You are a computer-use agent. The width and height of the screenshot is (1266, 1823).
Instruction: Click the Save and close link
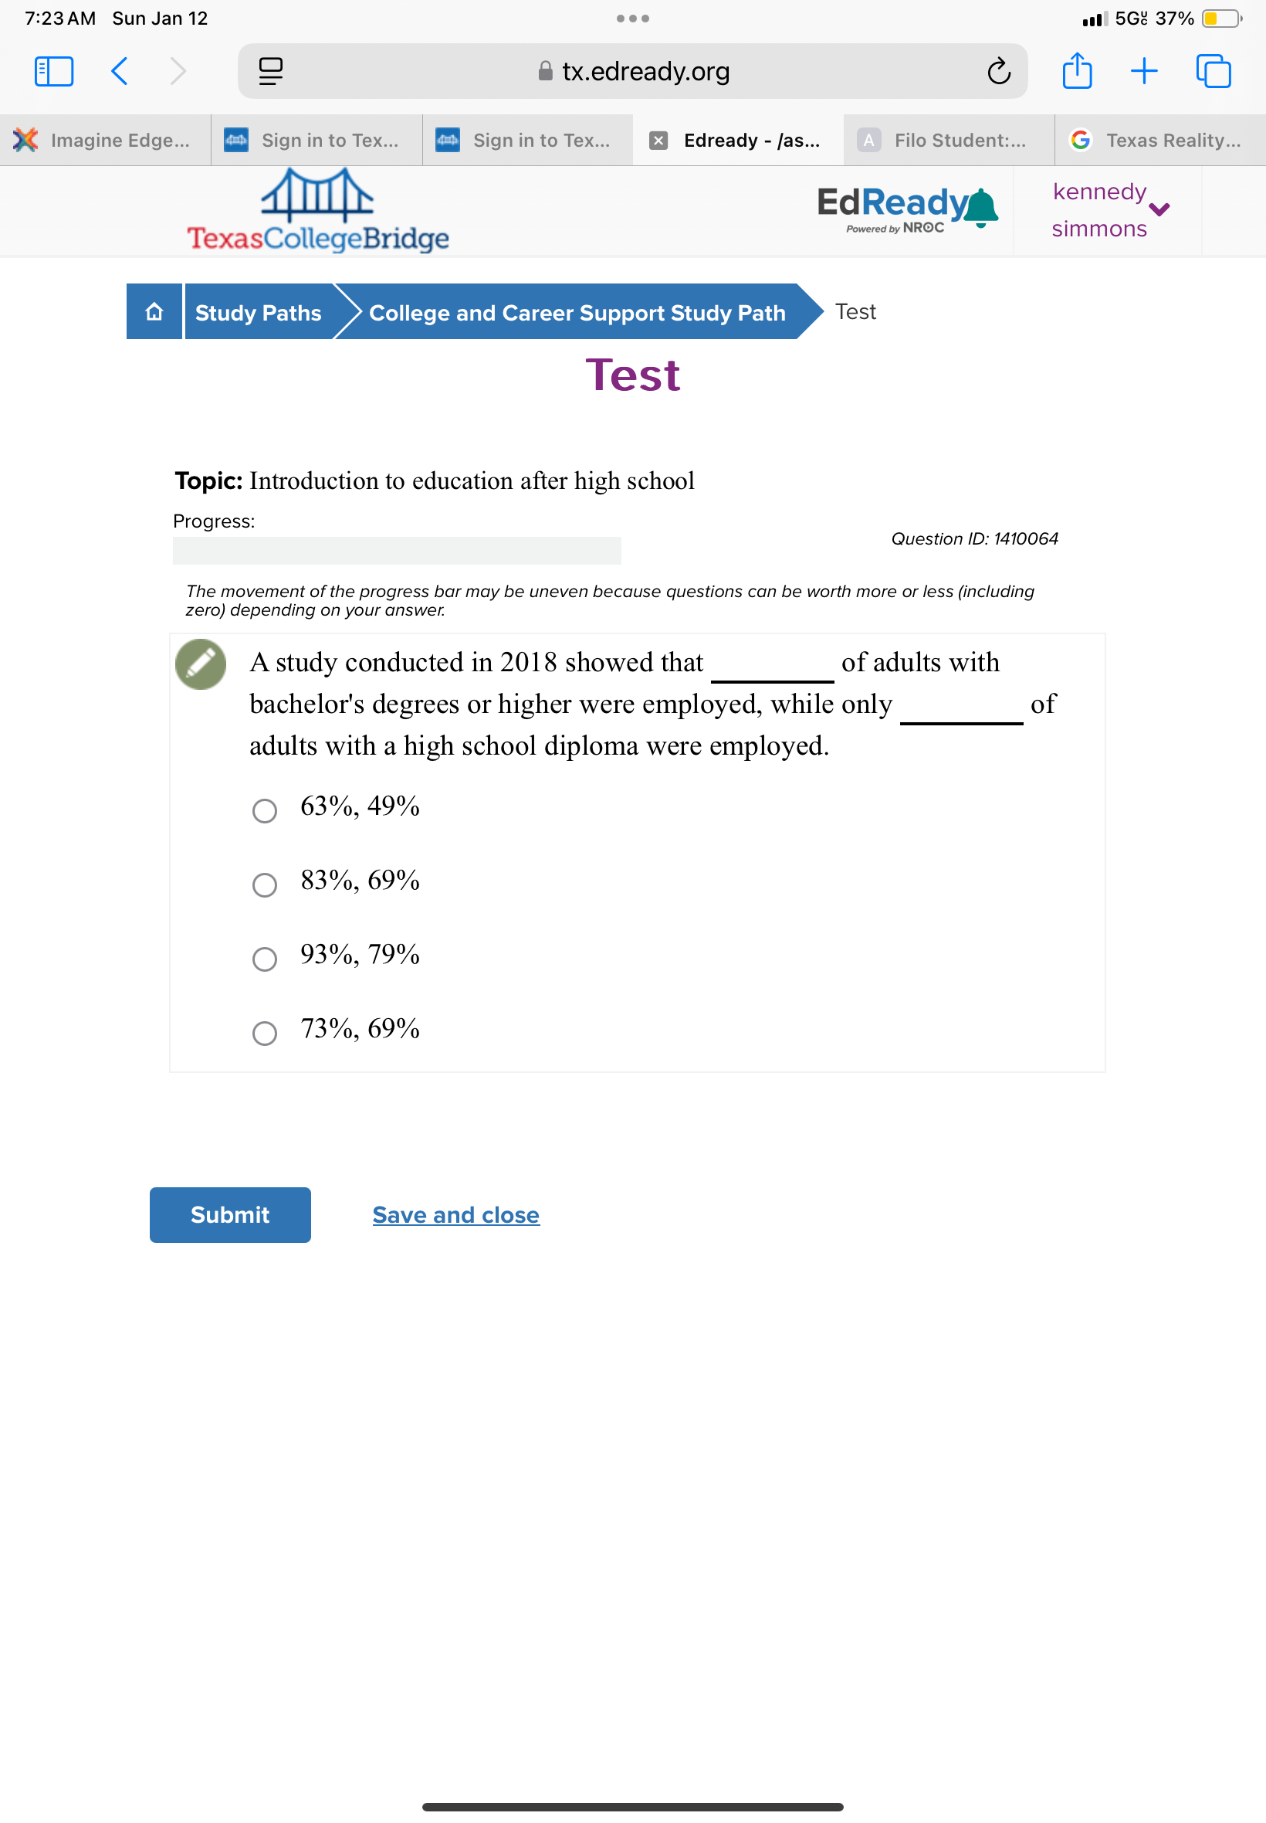click(456, 1214)
